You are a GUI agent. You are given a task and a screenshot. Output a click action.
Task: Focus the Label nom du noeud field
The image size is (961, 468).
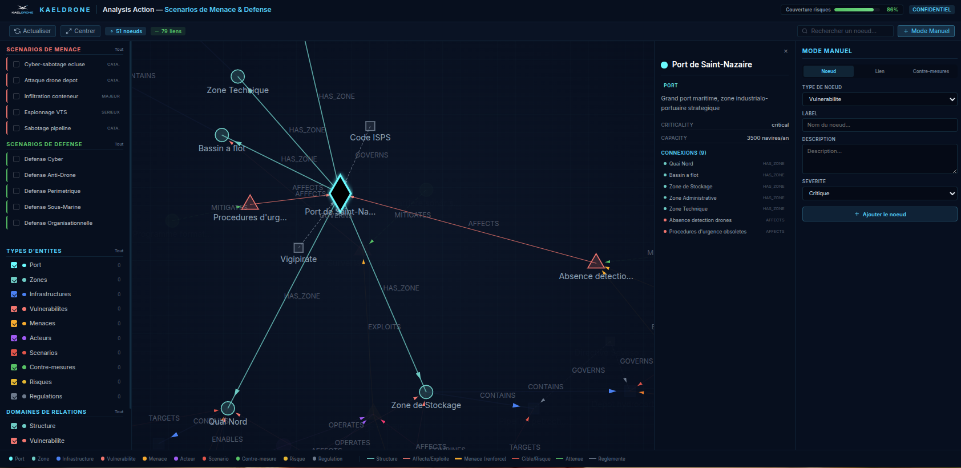[879, 125]
